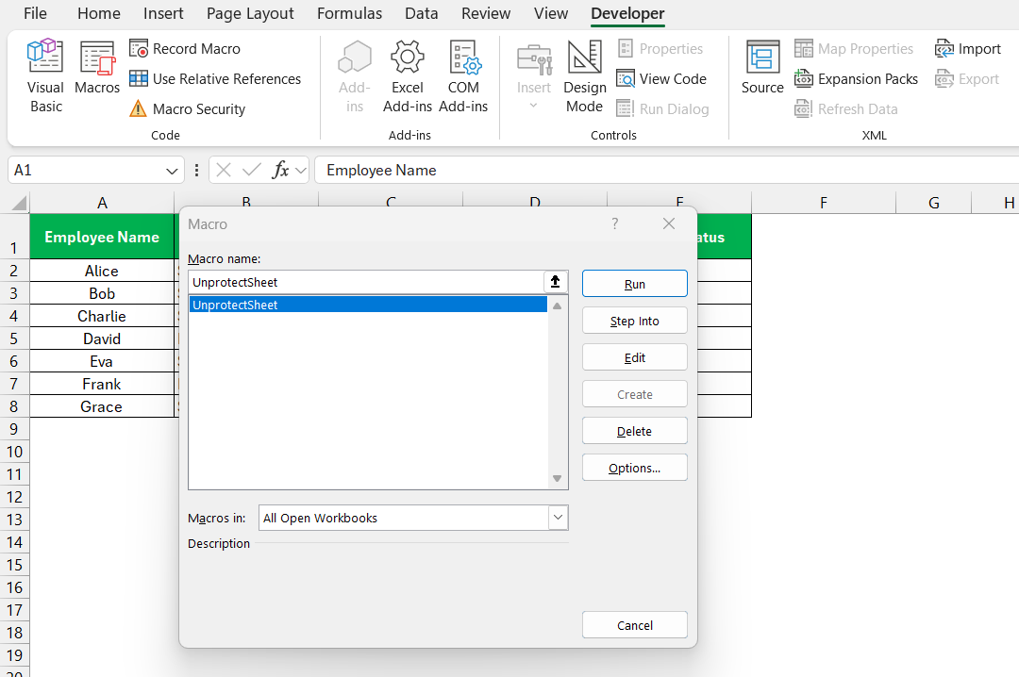The image size is (1019, 677).
Task: Switch to the Formulas tab
Action: point(350,13)
